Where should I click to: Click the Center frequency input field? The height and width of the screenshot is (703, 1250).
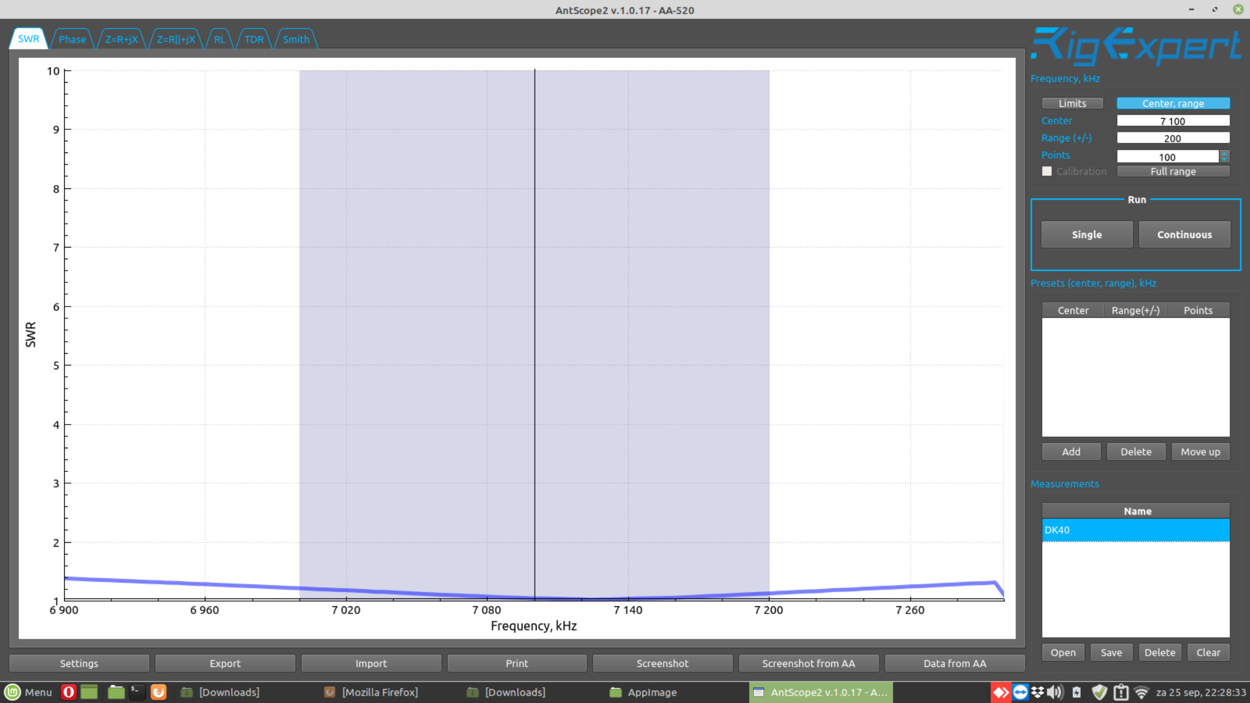pyautogui.click(x=1172, y=121)
